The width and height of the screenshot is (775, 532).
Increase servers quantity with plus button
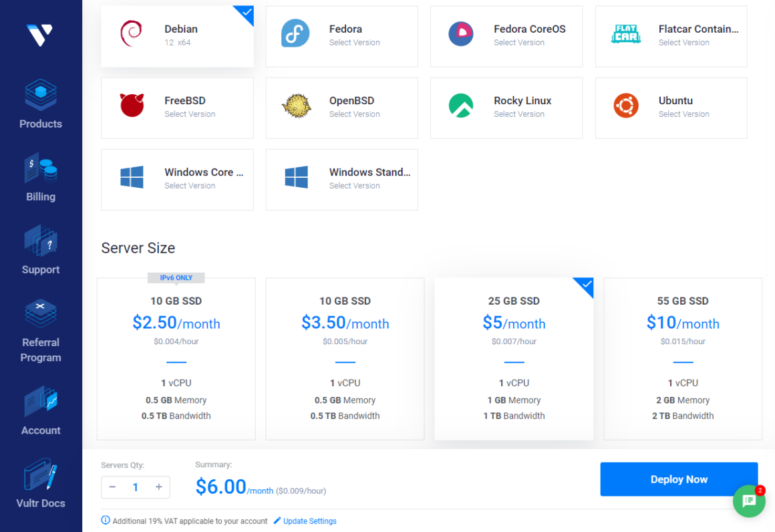tap(159, 487)
